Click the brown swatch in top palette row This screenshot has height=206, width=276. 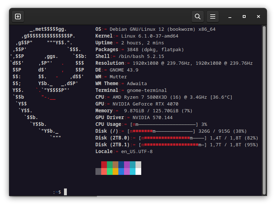[115, 165]
